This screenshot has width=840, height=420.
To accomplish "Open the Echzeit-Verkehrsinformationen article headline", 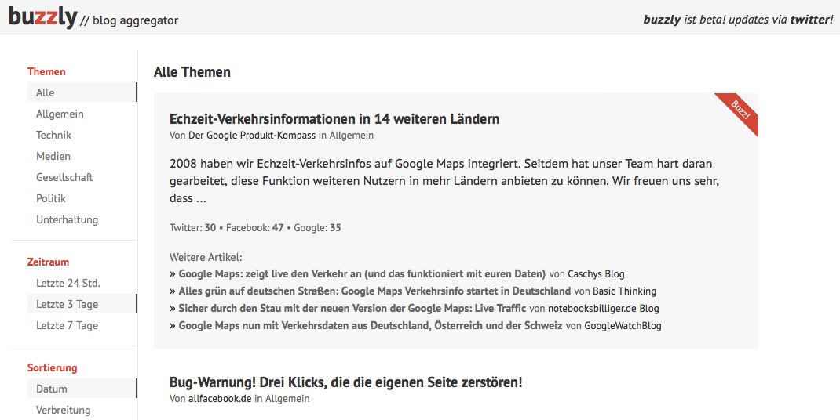I will [x=334, y=119].
